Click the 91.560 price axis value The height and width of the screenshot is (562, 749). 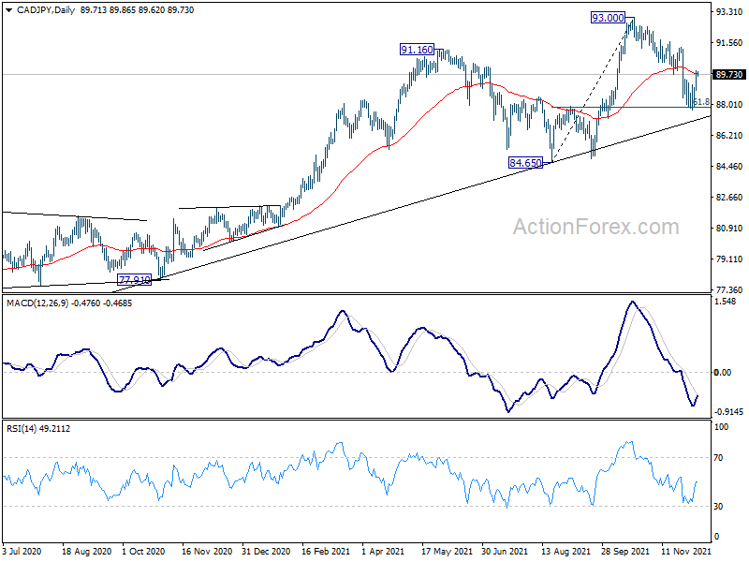tap(729, 43)
